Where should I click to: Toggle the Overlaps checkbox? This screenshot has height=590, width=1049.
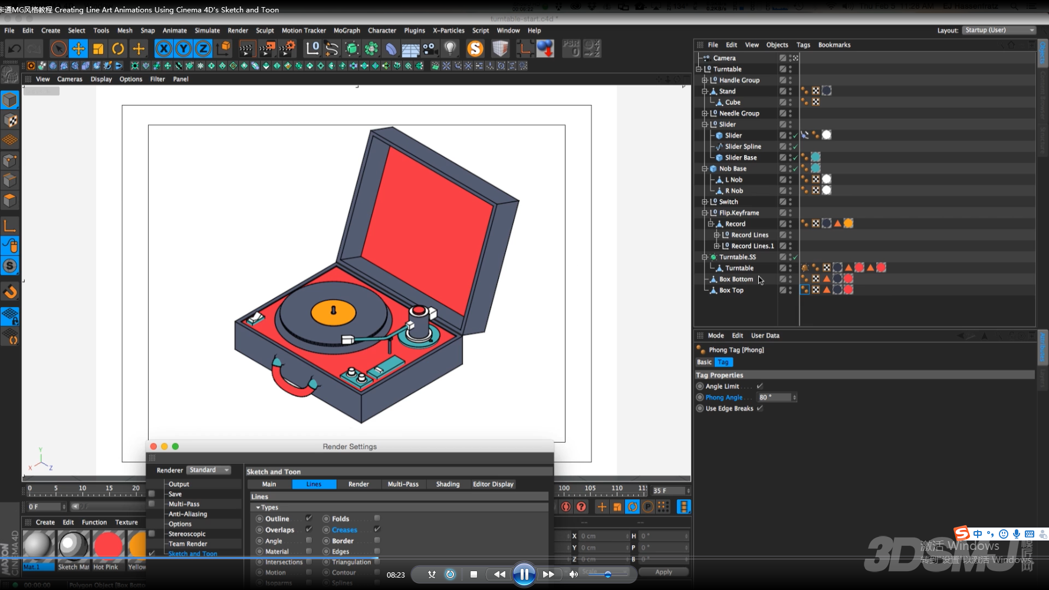coord(308,529)
